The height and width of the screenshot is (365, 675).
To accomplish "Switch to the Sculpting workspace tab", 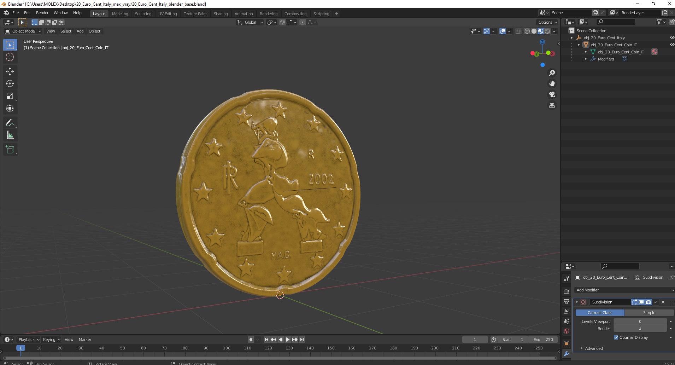I will [143, 14].
